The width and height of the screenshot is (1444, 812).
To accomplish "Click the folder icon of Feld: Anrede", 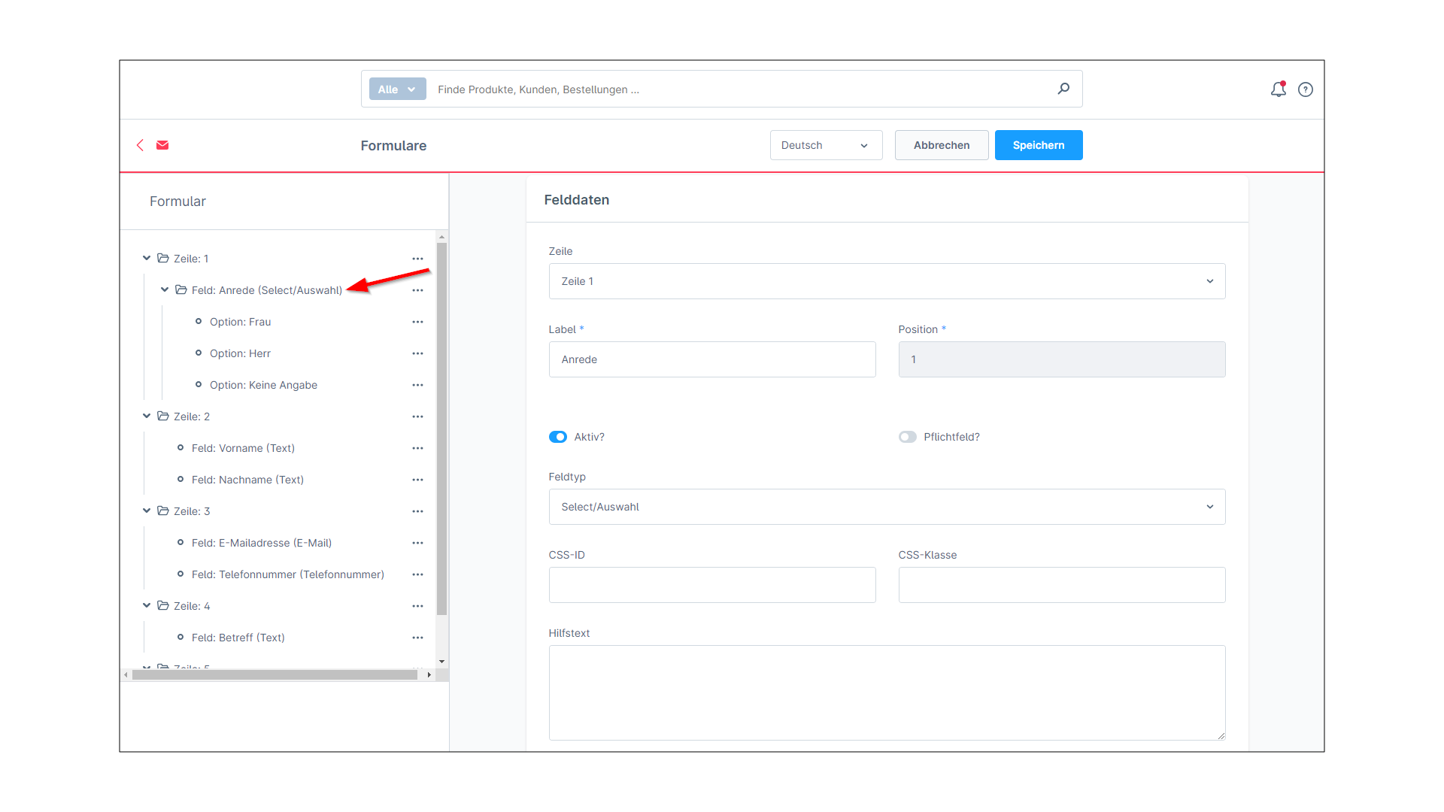I will (181, 289).
